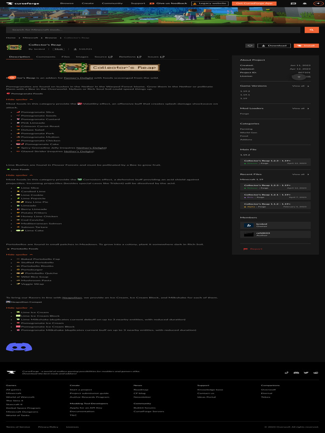This screenshot has height=433, width=325.
Task: Open footer Bukkit forums link
Action: coord(145,408)
